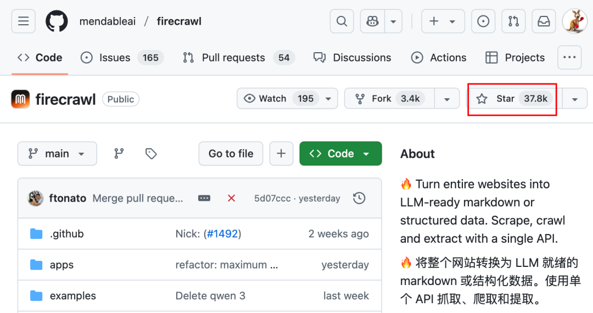Open the create new plus menu
Viewport: 593px width, 313px height.
[443, 21]
